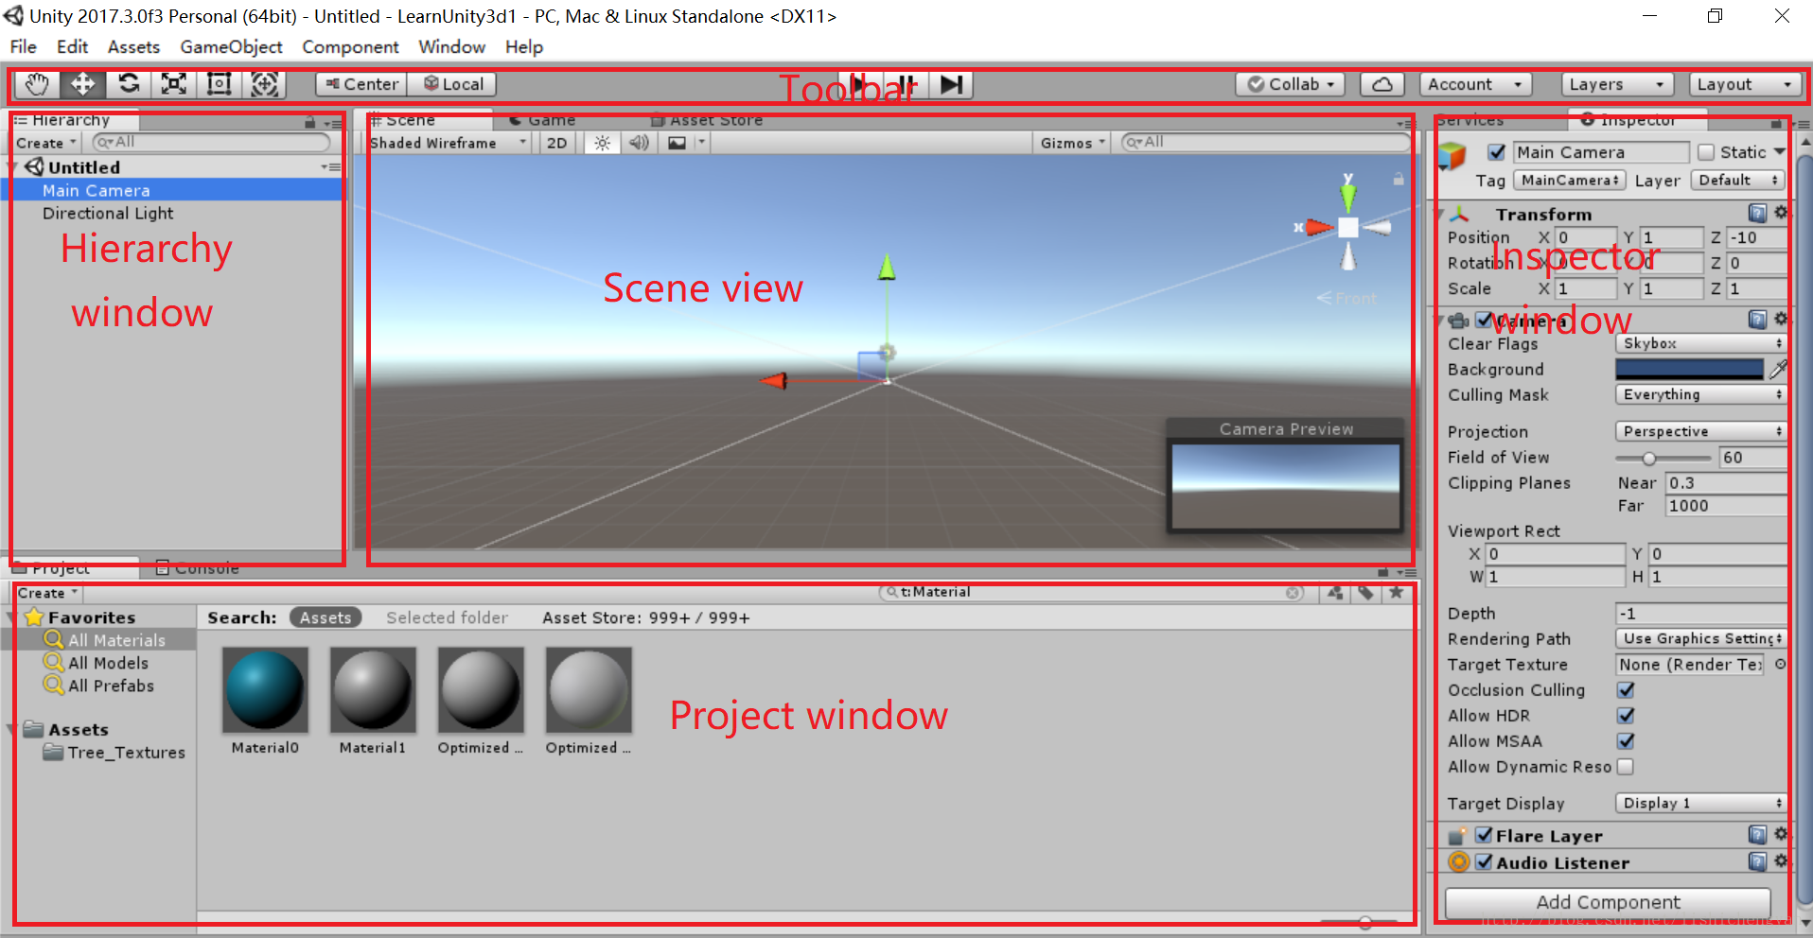Click the Field of View slider
1813x938 pixels.
tap(1663, 458)
